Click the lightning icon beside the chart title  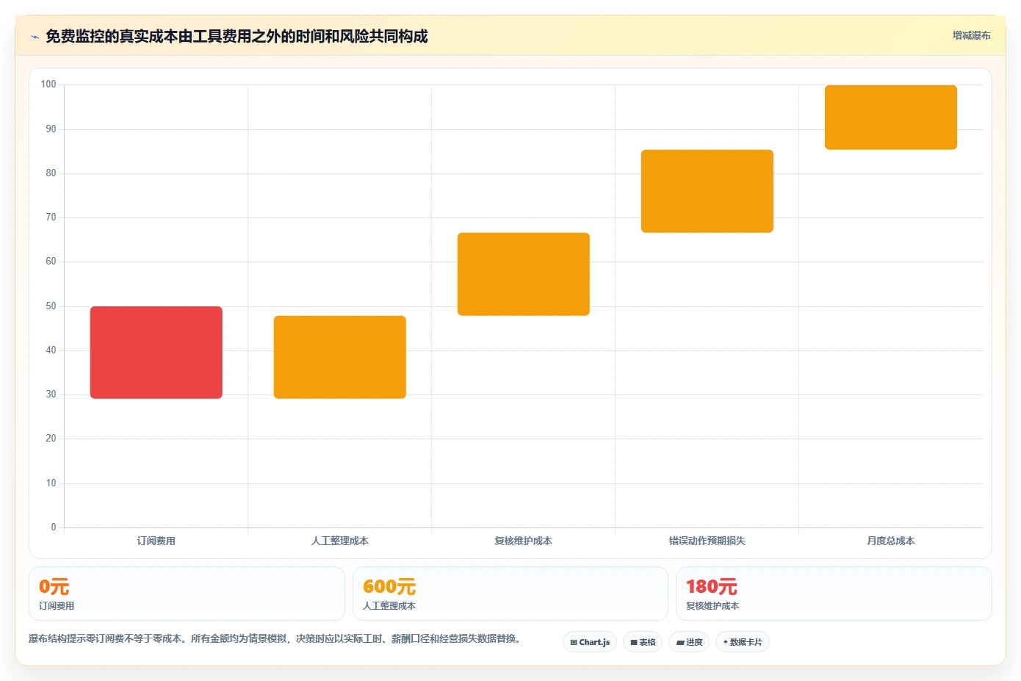pos(35,37)
